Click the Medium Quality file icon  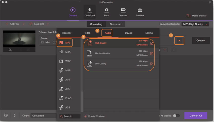(x=89, y=53)
